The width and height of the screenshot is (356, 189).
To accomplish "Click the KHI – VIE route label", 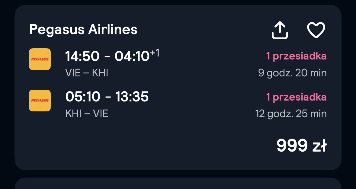I will pos(87,114).
